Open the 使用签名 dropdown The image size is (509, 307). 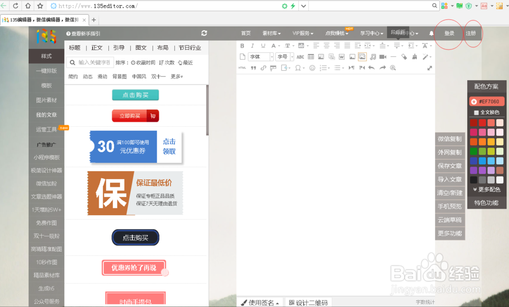coord(260,303)
